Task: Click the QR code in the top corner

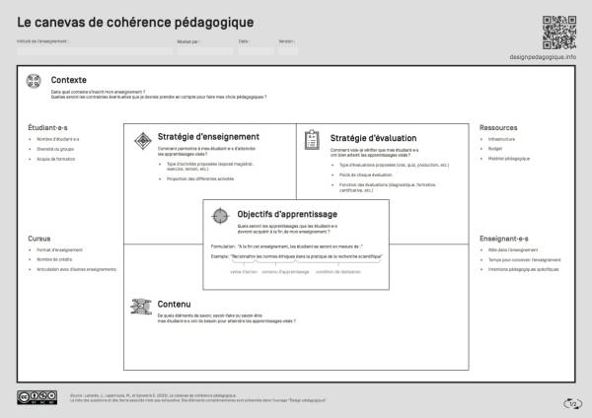Action: point(558,32)
